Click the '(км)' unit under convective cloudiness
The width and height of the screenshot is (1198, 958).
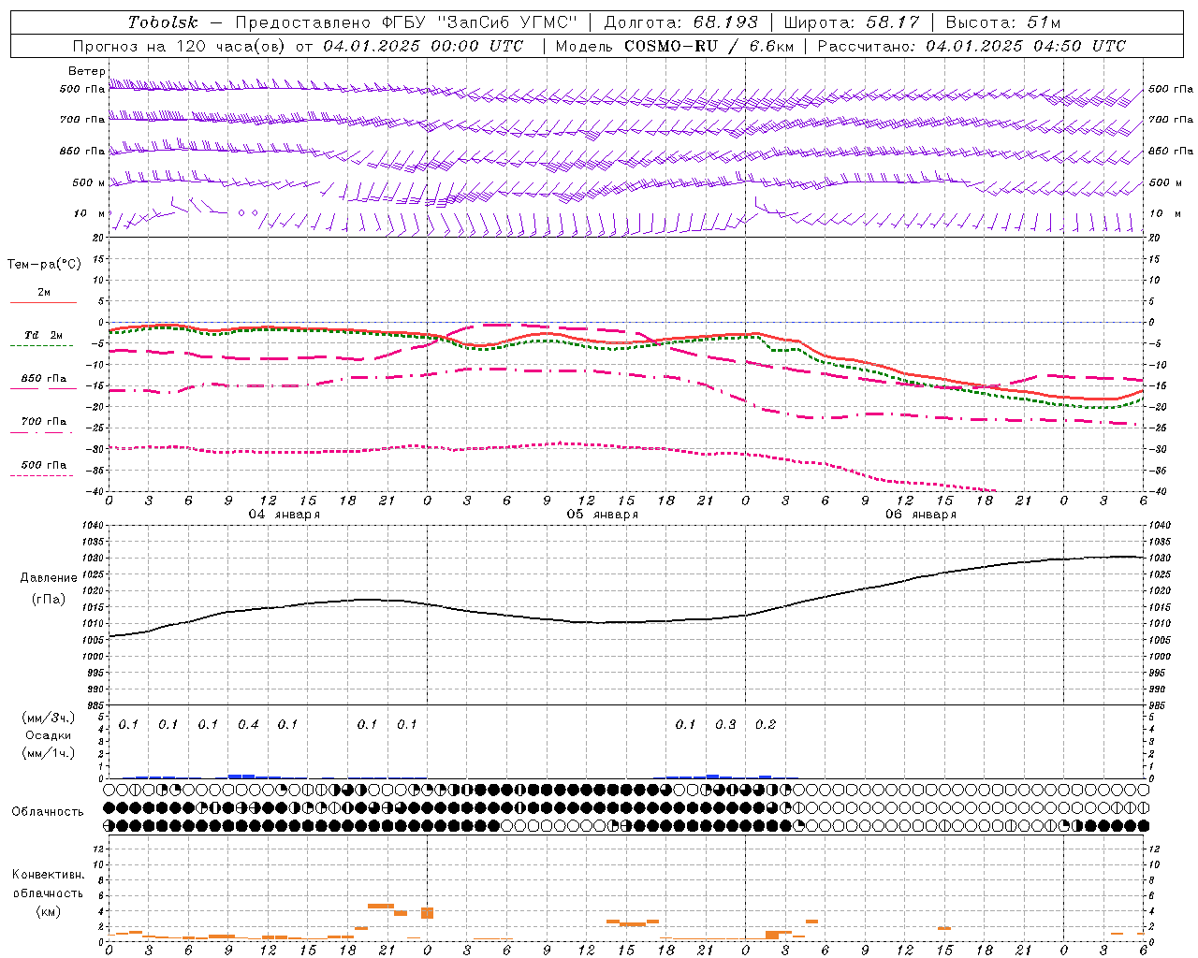point(49,911)
